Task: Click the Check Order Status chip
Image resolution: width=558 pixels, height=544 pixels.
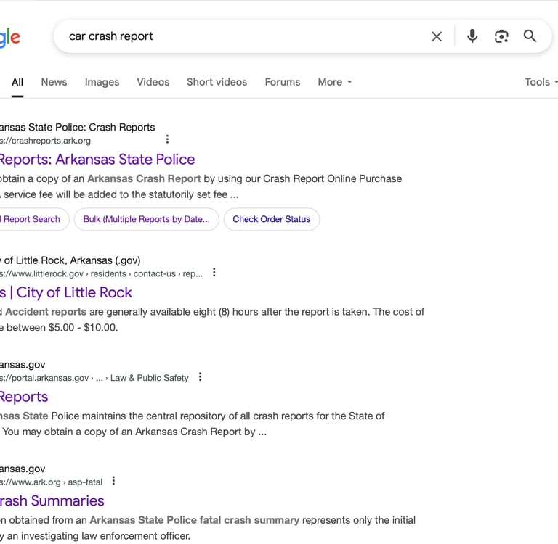Action: [x=272, y=219]
